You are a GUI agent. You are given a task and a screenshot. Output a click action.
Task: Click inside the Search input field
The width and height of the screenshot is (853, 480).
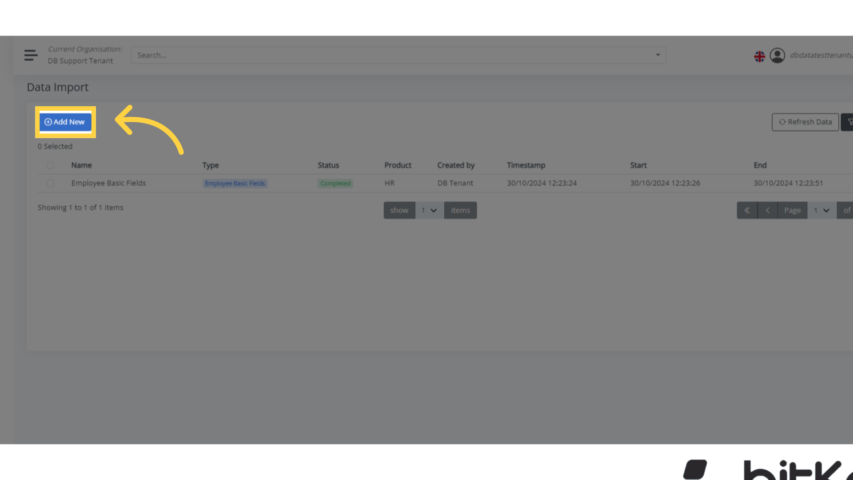(x=311, y=55)
